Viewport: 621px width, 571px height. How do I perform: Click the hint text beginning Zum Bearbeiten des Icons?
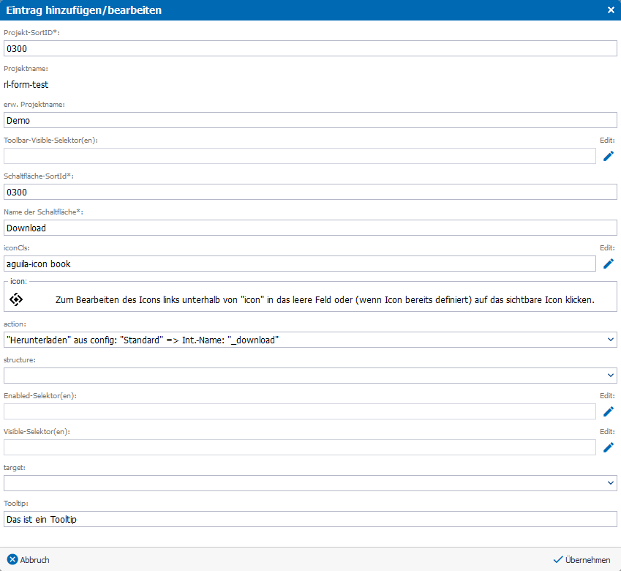[325, 300]
